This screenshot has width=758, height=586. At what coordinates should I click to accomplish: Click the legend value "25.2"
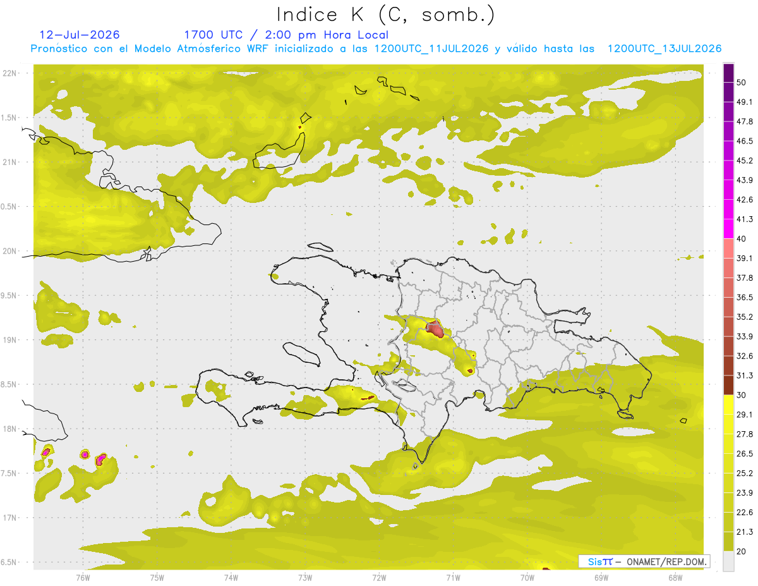coord(745,473)
